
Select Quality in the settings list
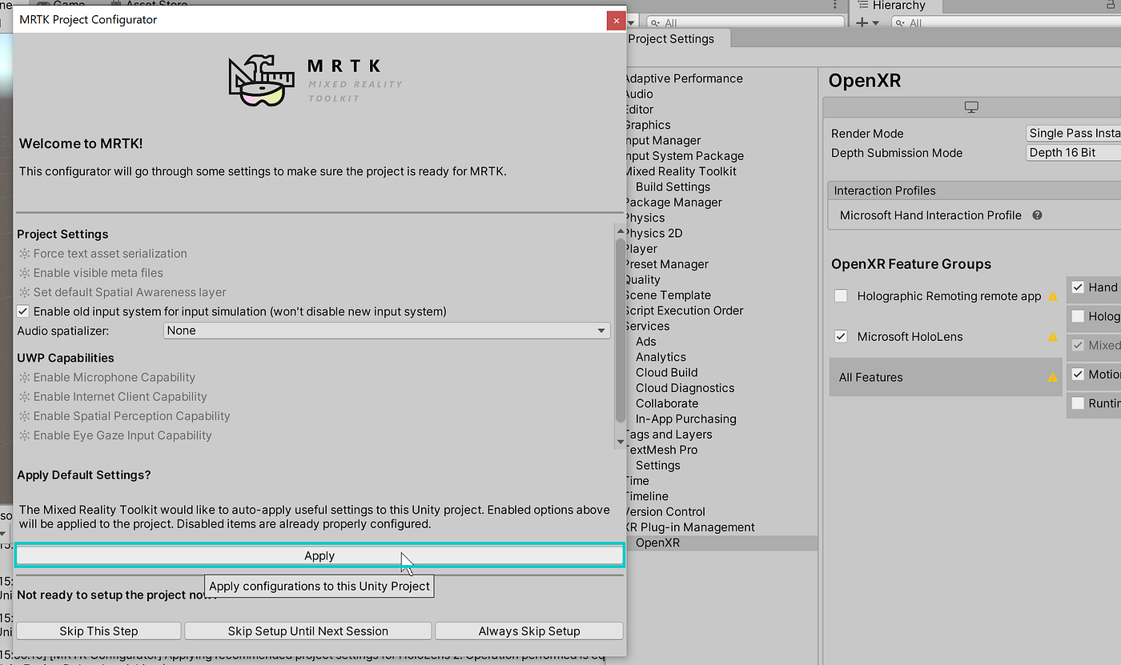pyautogui.click(x=643, y=279)
